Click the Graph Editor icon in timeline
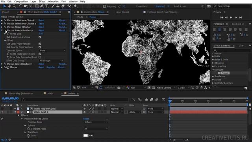 (x=163, y=100)
